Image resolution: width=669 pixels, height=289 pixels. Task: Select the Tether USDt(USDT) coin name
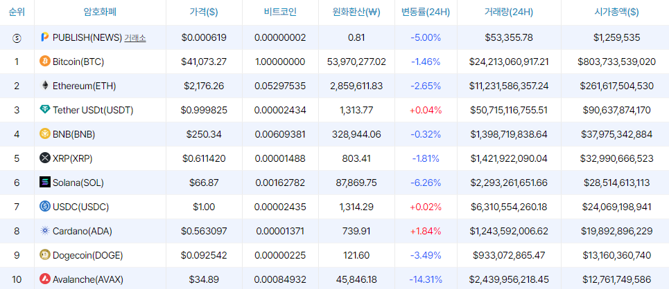(x=93, y=110)
